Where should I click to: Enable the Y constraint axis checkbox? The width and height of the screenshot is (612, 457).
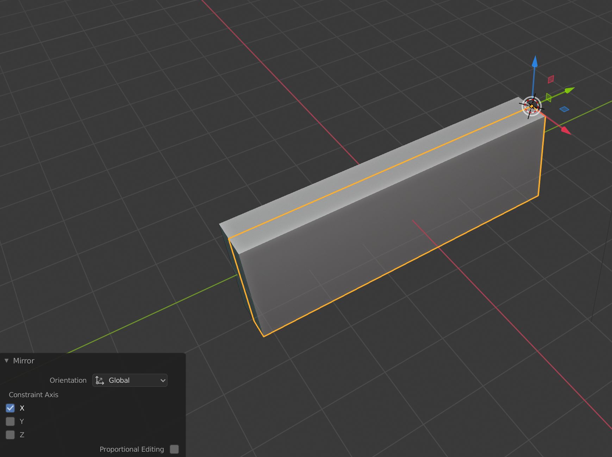click(10, 421)
